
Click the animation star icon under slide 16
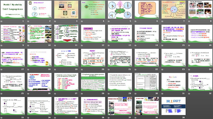[189, 45]
